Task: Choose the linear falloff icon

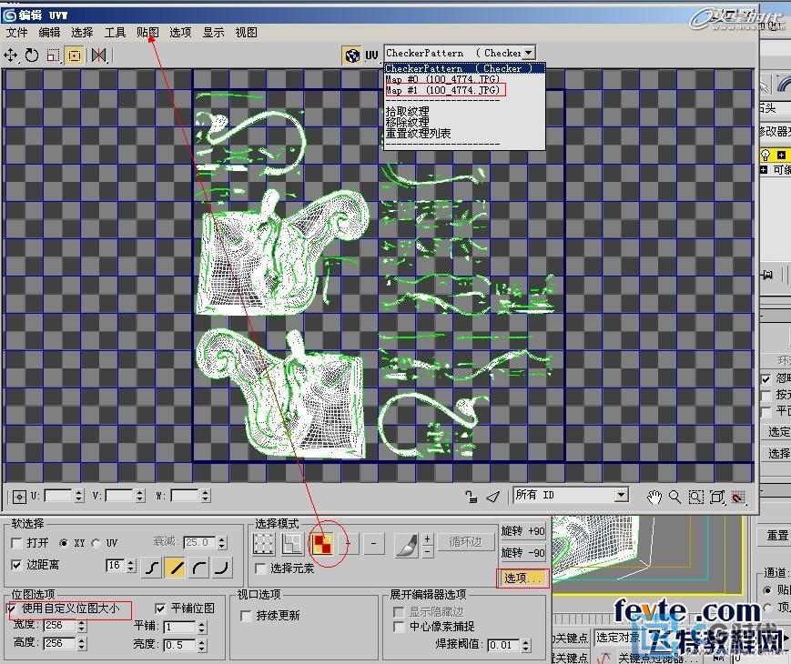Action: click(x=176, y=568)
